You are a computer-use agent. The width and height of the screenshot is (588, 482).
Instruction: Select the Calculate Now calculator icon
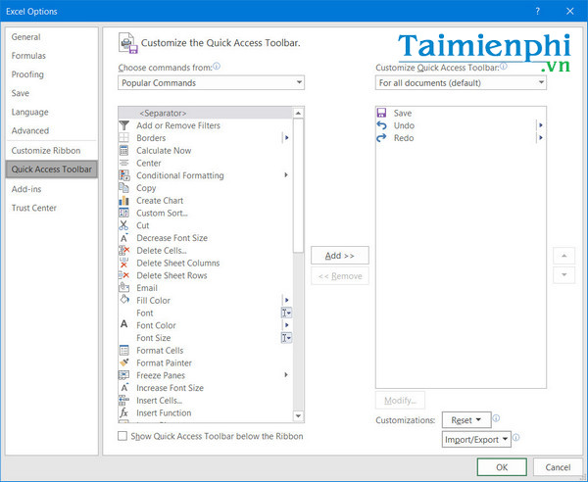[x=124, y=151]
